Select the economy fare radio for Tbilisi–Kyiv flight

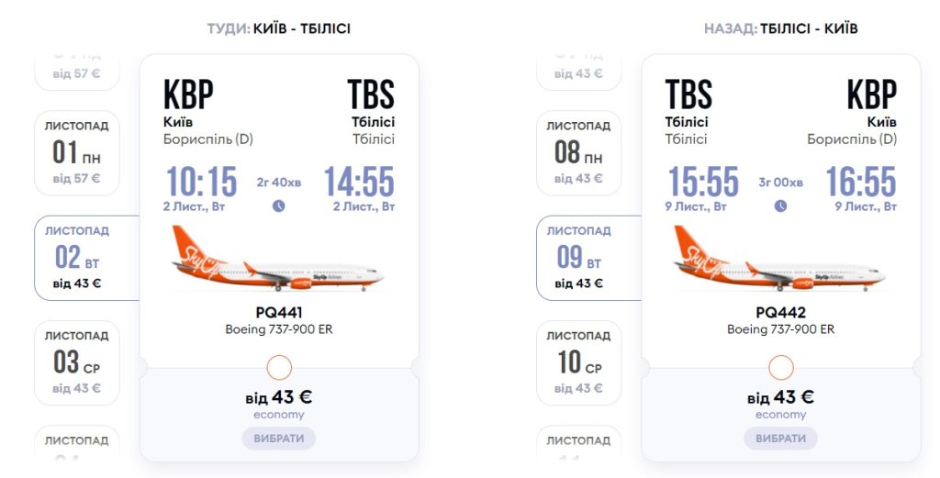[780, 368]
